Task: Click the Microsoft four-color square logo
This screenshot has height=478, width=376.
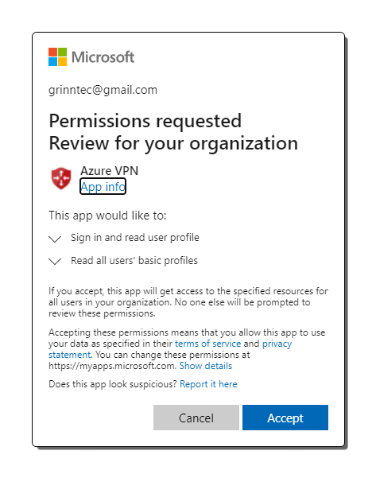Action: coord(57,56)
